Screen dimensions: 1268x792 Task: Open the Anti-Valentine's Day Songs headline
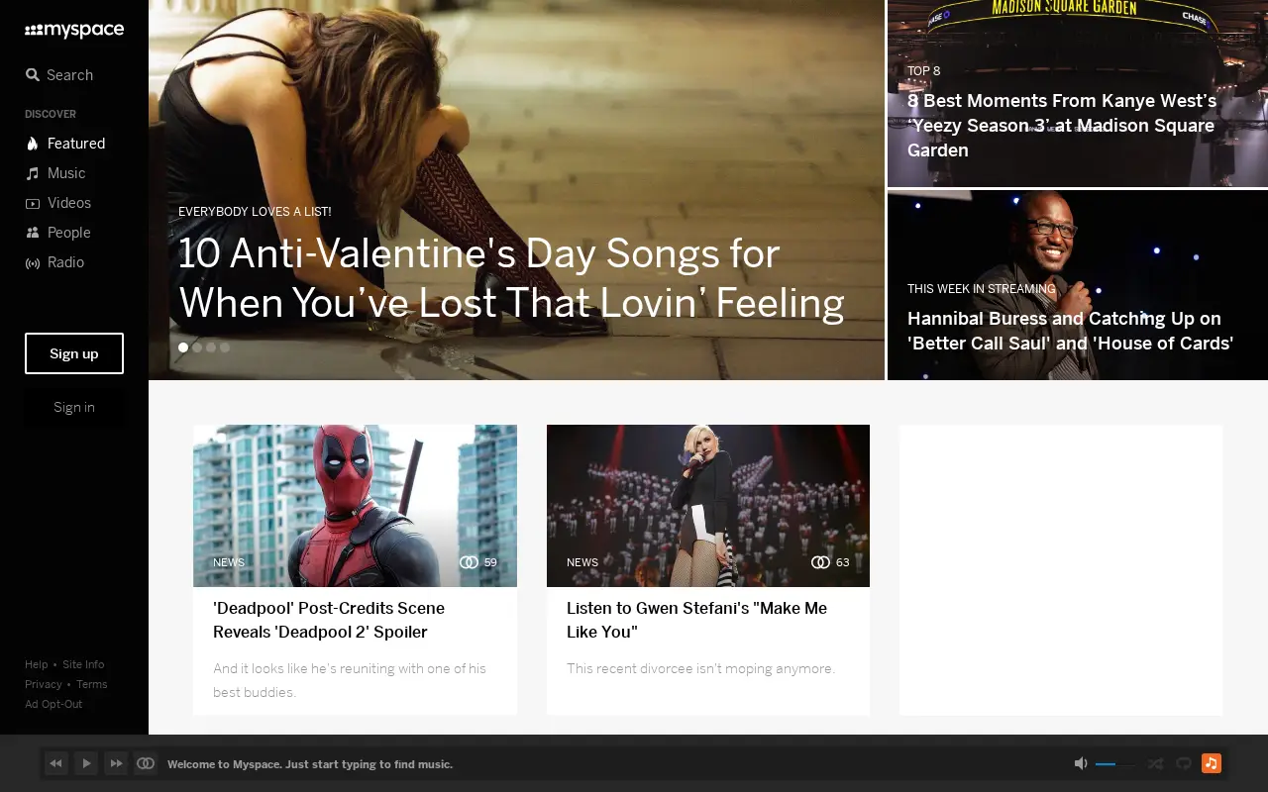coord(511,278)
